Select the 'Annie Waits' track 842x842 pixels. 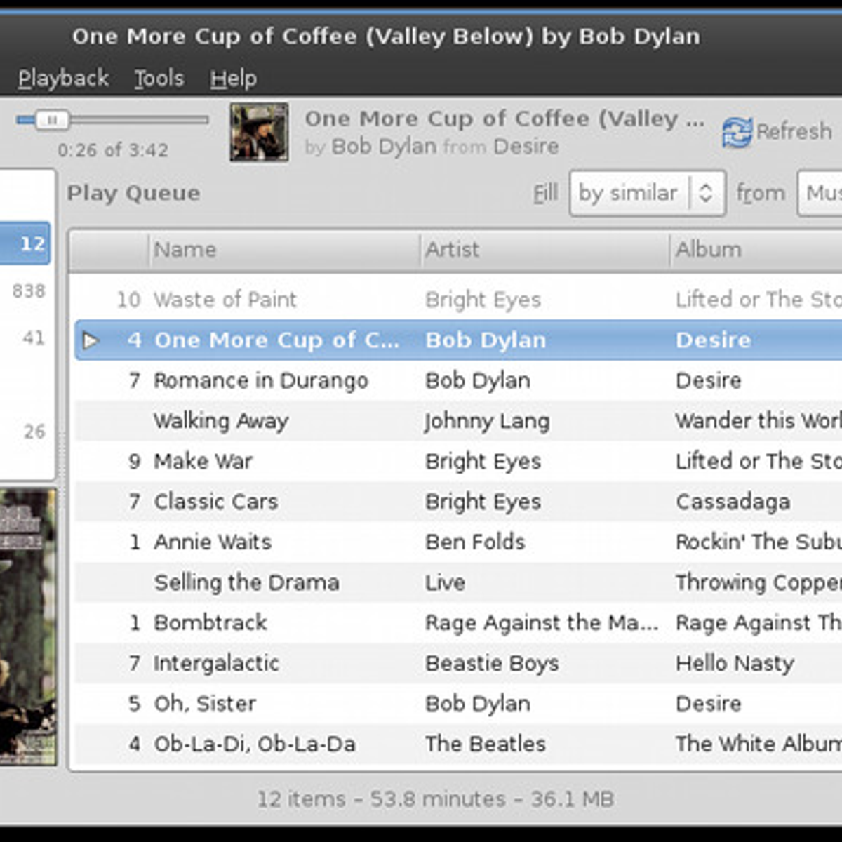click(458, 542)
